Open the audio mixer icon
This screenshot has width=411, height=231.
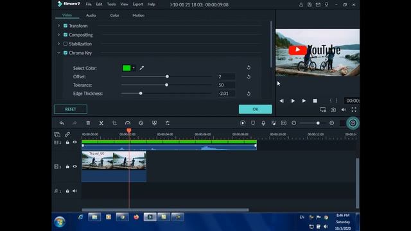pos(274,123)
